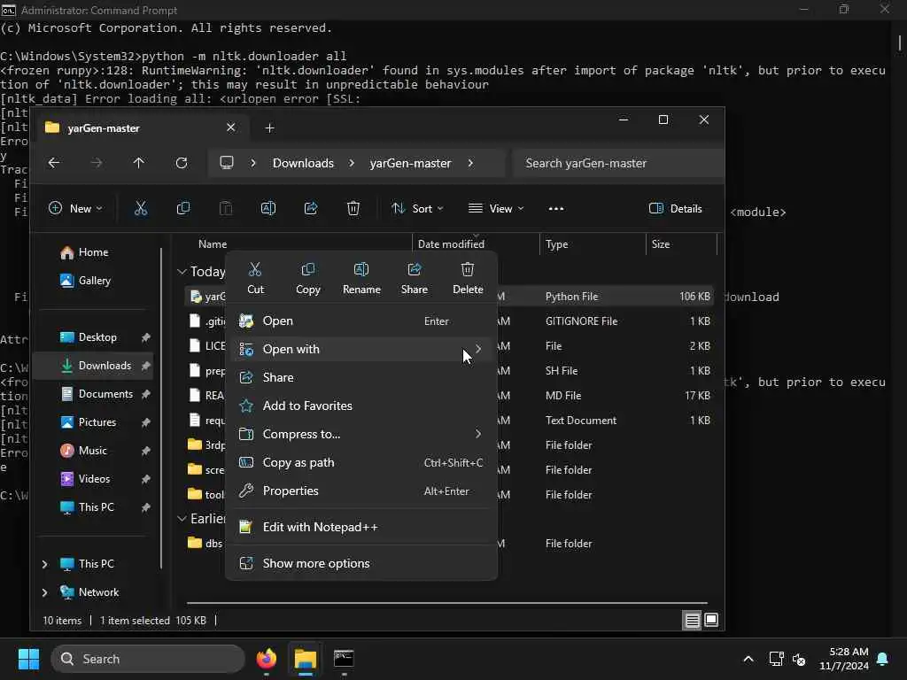Open the notifications bell

tap(883, 659)
